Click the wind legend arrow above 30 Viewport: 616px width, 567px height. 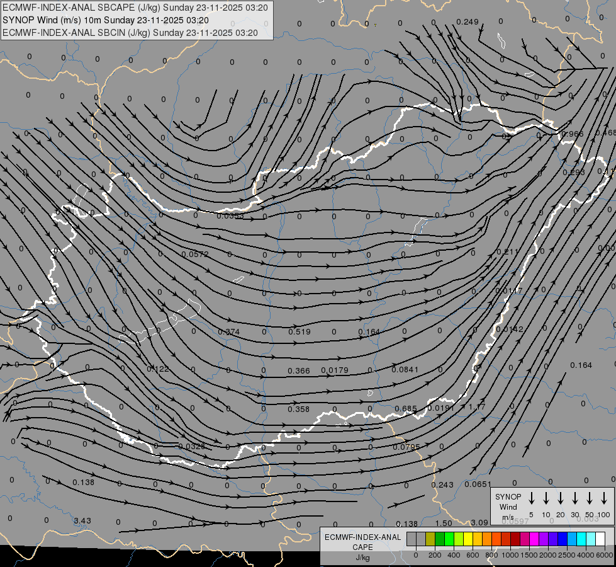(574, 498)
